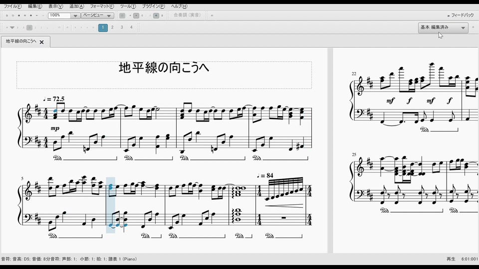Open the 基本 編集済み workspace dropdown
The height and width of the screenshot is (269, 479).
pos(443,27)
